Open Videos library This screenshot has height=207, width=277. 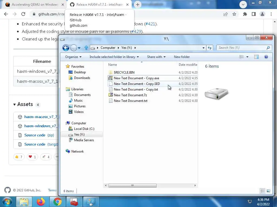79,112
